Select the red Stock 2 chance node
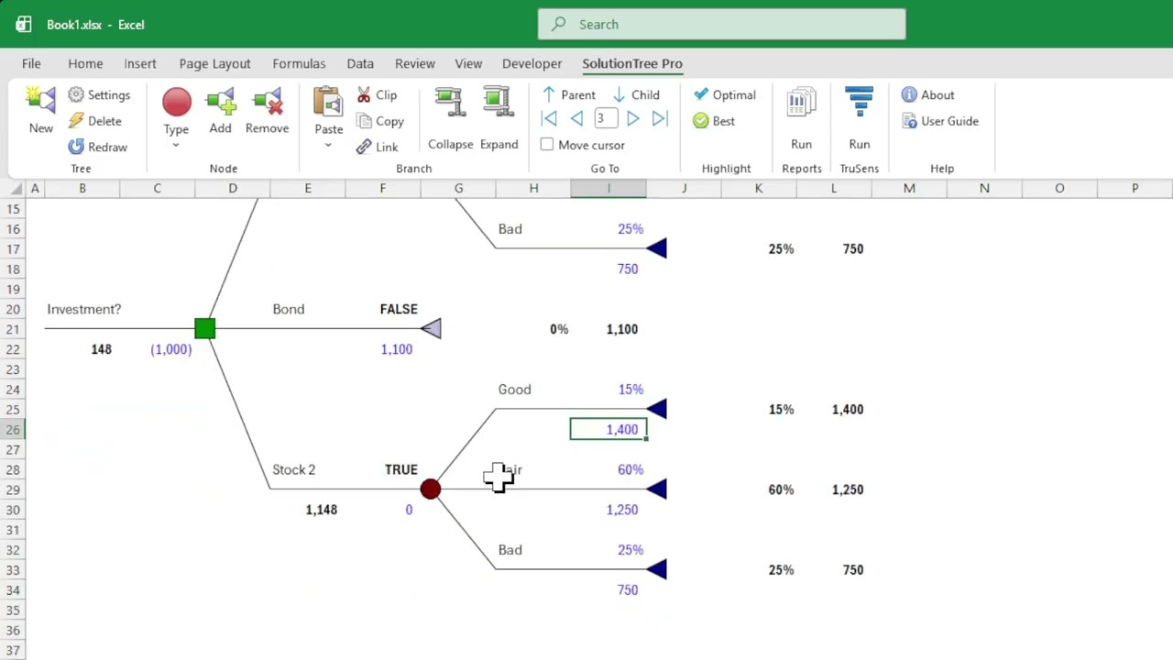Screen dimensions: 1173x660 point(431,489)
